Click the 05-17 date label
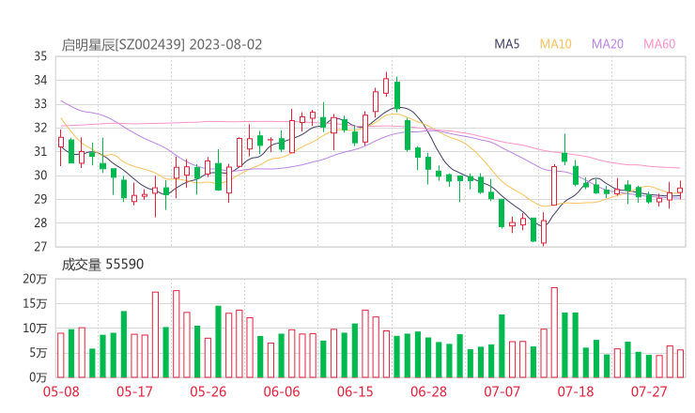Viewport: 695px width, 413px height. pyautogui.click(x=134, y=391)
